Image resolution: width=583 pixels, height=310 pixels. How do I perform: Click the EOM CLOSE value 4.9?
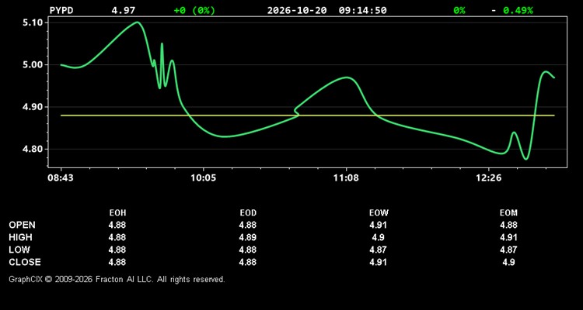tap(508, 262)
